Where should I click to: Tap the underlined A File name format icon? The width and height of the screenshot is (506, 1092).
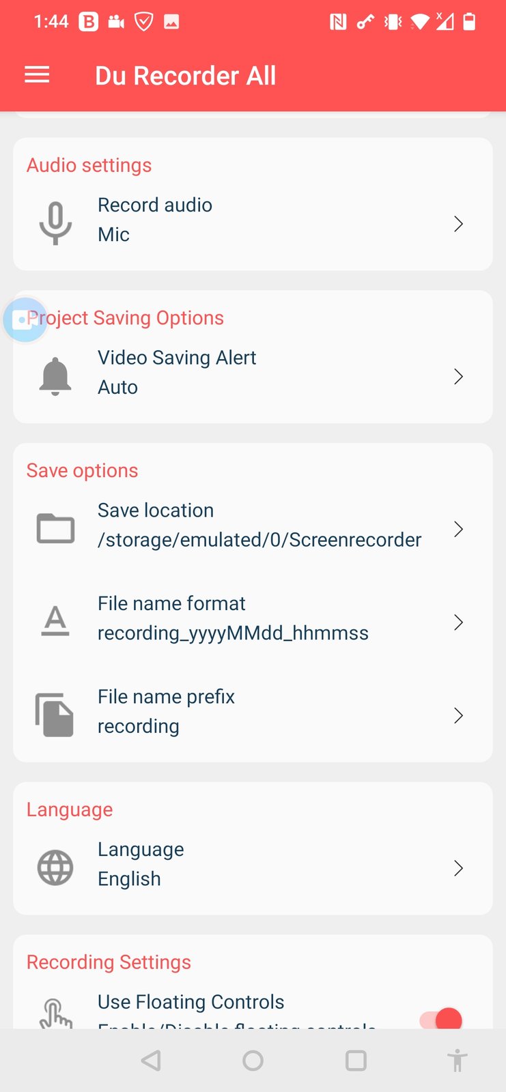click(x=55, y=621)
